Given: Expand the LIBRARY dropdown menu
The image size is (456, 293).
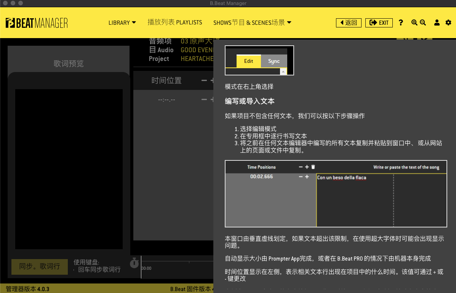Looking at the screenshot, I should 122,23.
